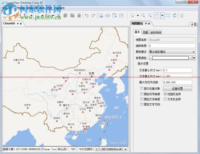Pin the 地图属性 panel

click(x=146, y=23)
